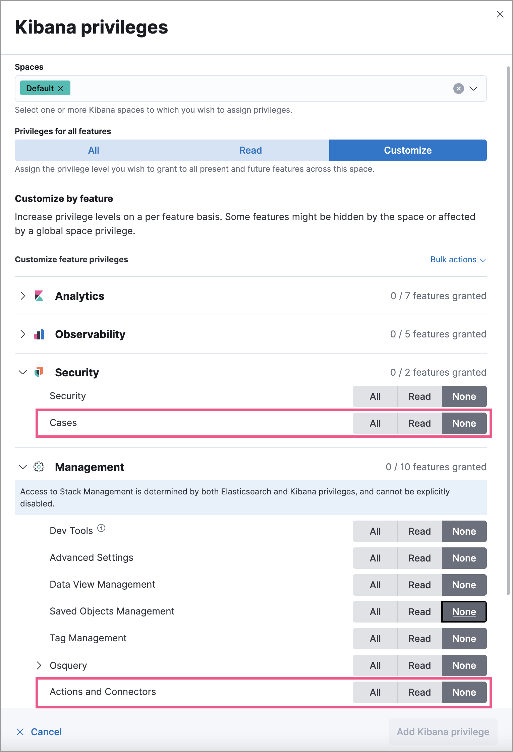Click the Observability bar chart icon

pos(39,334)
